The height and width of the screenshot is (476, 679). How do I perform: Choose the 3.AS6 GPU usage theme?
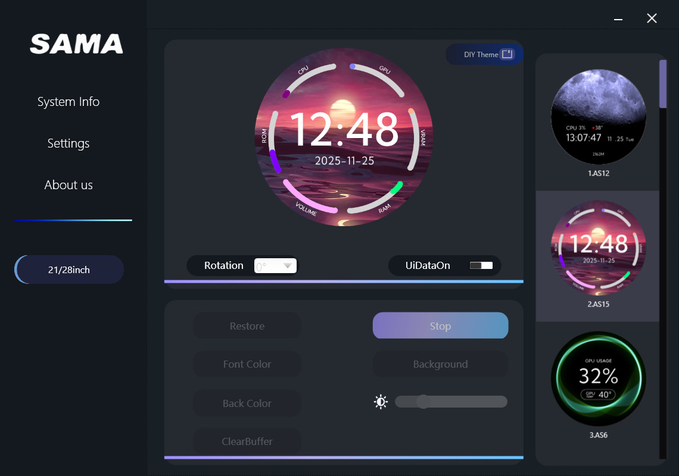tap(597, 378)
